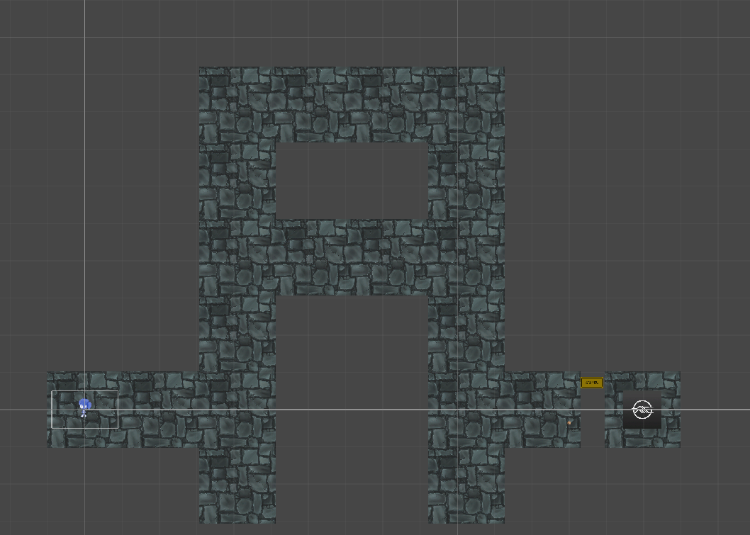Click inside the rectangular window in the stone wall
The height and width of the screenshot is (535, 750).
pyautogui.click(x=352, y=181)
